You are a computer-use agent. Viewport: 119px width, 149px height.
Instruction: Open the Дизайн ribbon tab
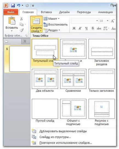(64, 12)
